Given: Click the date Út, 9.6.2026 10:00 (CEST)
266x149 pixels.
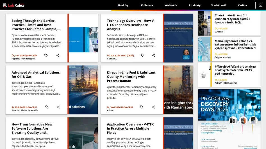Looking at the screenshot, I should (x=121, y=55).
